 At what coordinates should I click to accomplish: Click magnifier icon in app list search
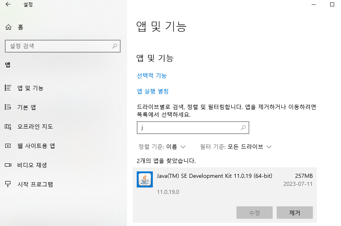coord(243,128)
